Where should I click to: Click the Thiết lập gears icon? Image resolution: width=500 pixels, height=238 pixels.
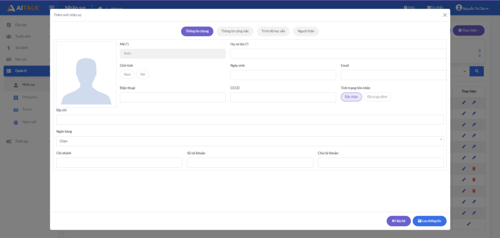pyautogui.click(x=9, y=141)
